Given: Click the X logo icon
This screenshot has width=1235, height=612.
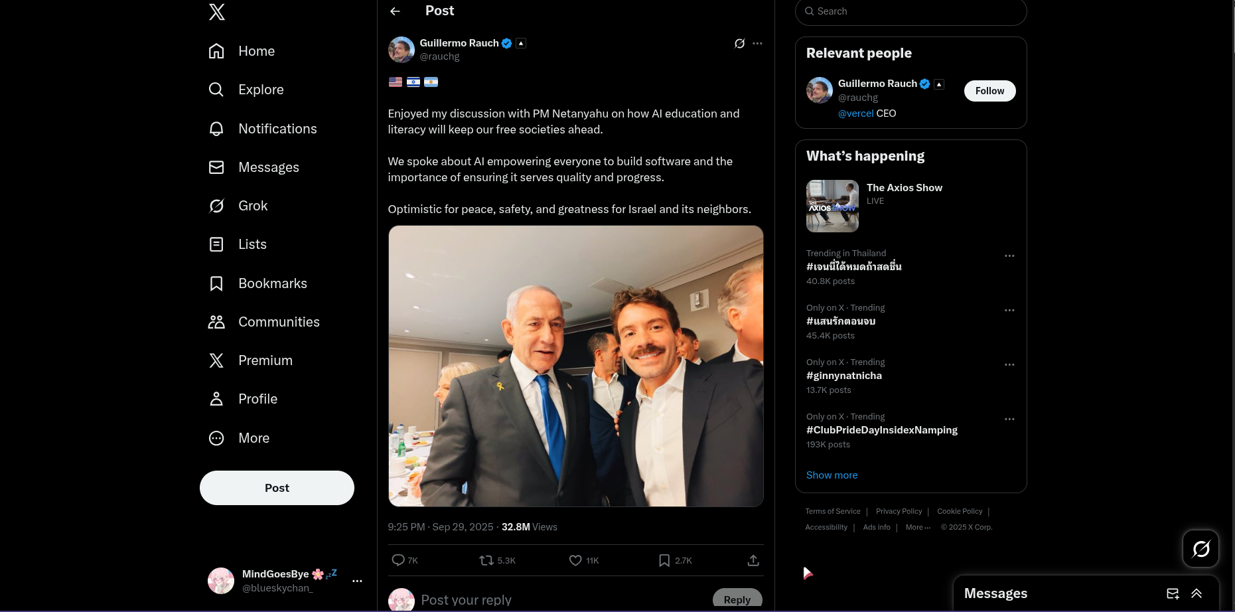Looking at the screenshot, I should [x=217, y=12].
